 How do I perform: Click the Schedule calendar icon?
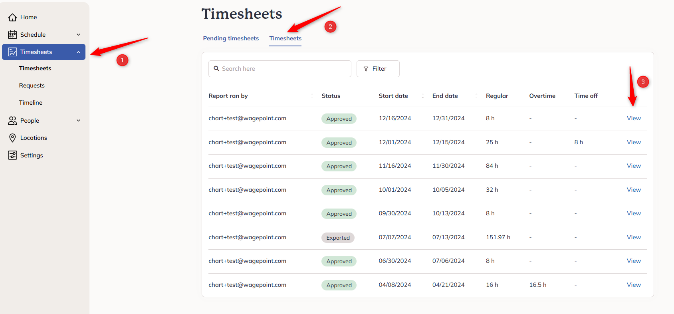(12, 35)
